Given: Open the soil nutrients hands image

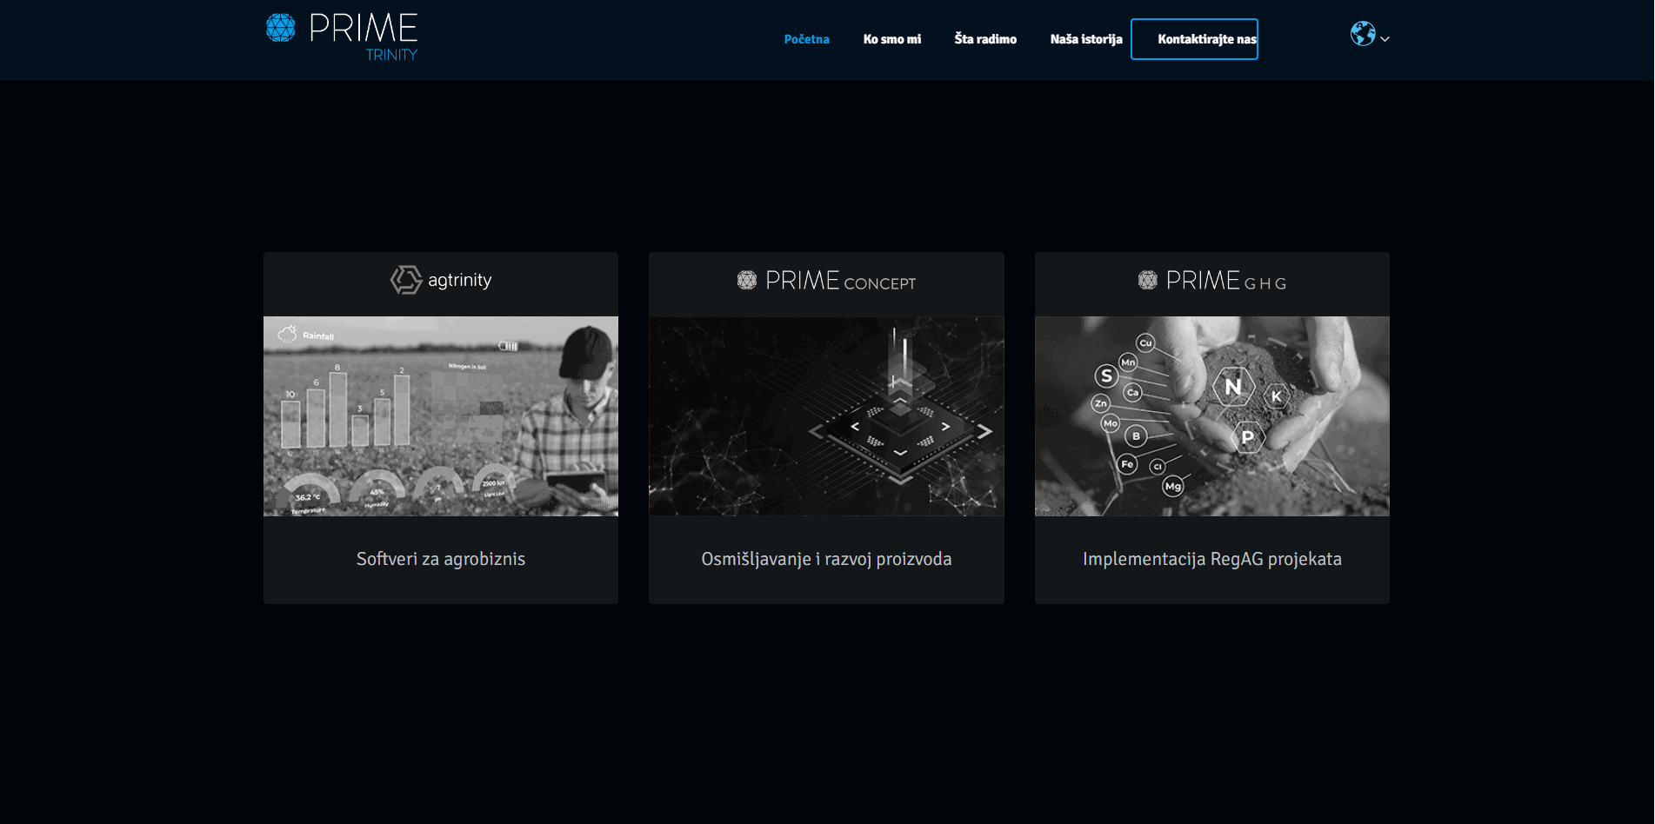Looking at the screenshot, I should (1211, 416).
